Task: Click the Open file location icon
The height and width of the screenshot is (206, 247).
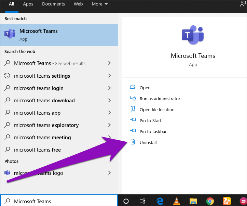Action: point(133,110)
